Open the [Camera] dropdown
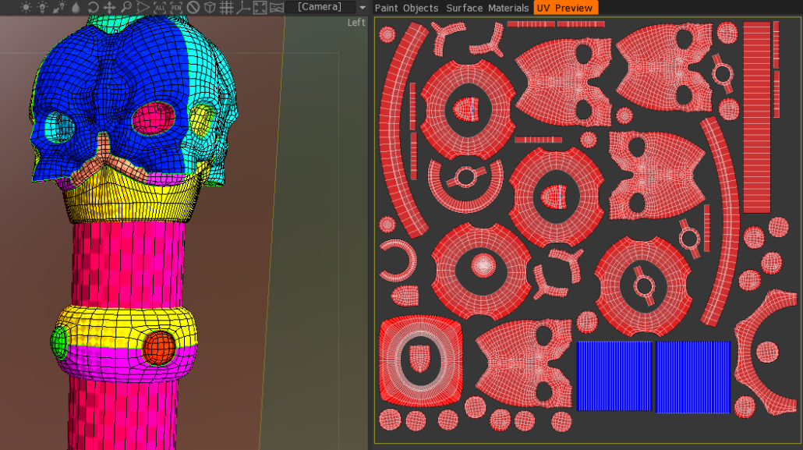This screenshot has width=803, height=450. 320,7
